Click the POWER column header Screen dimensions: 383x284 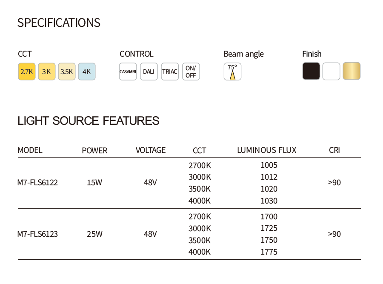pyautogui.click(x=94, y=151)
